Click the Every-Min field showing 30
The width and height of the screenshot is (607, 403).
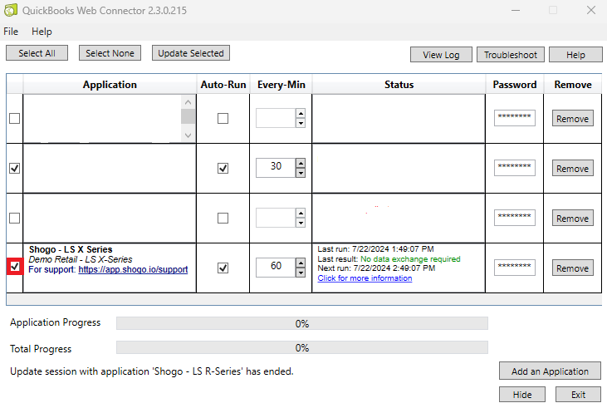(x=276, y=168)
